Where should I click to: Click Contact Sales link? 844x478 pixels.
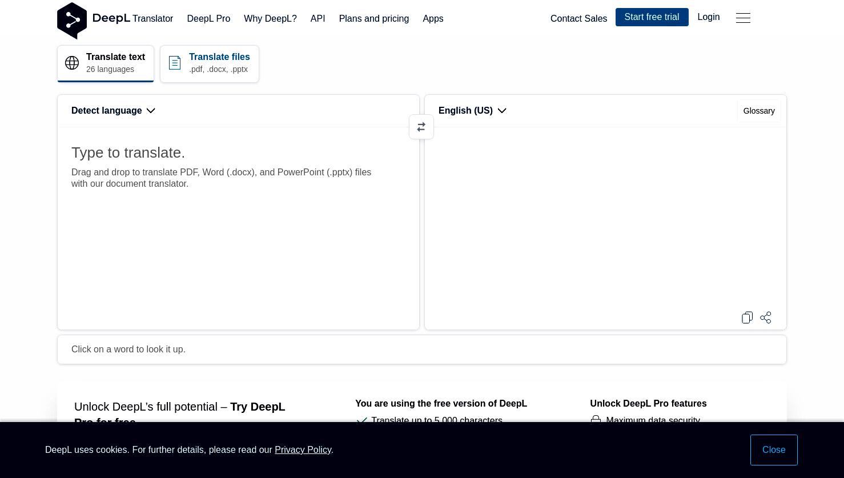point(578,19)
